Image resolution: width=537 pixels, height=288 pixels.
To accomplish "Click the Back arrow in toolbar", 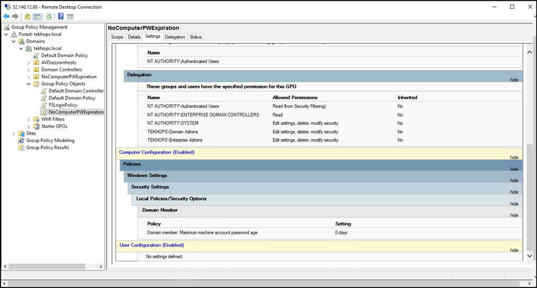I will (x=6, y=16).
